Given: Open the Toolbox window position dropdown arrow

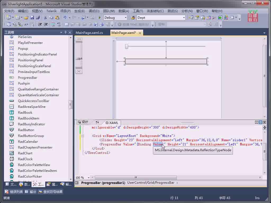Looking at the screenshot, I should pyautogui.click(x=61, y=32).
